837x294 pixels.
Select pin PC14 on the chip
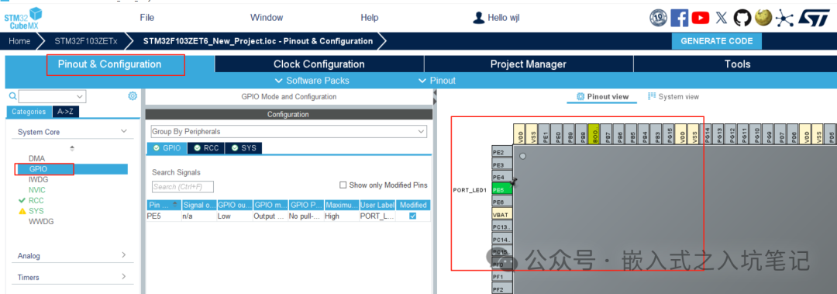[501, 240]
